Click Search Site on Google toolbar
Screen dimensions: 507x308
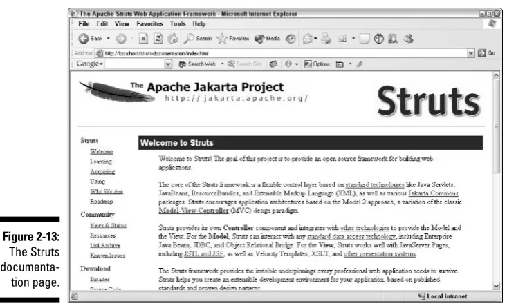tap(245, 64)
